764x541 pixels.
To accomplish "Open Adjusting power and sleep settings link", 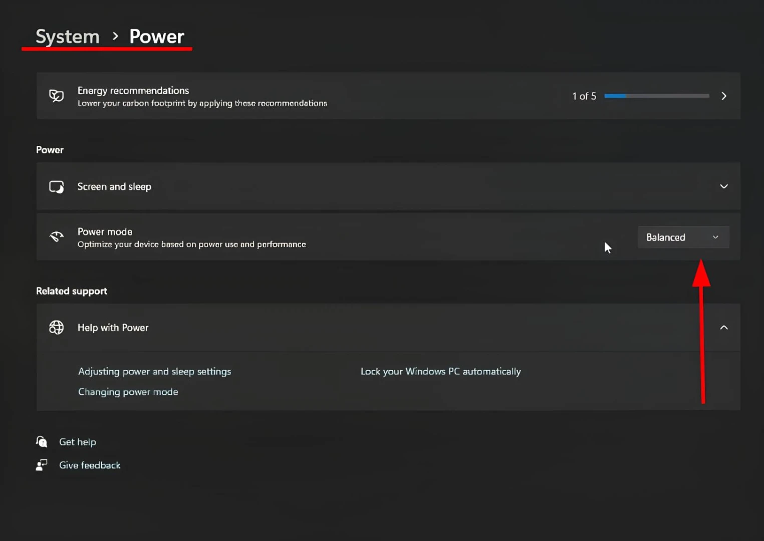I will coord(154,372).
